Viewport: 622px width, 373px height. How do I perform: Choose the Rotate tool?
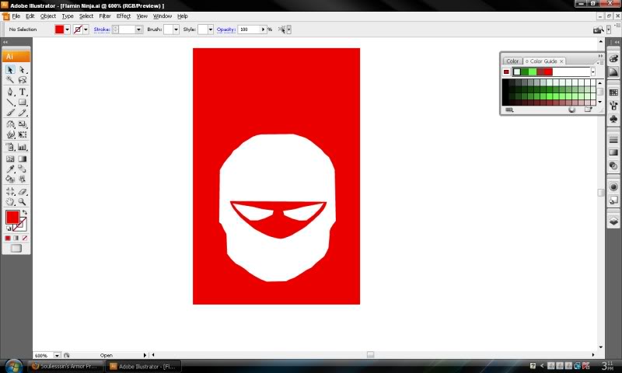tap(10, 124)
